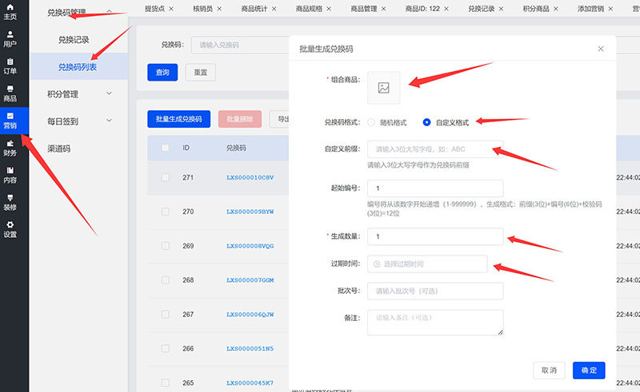Click the 取消 cancel button
Image resolution: width=640 pixels, height=392 pixels.
point(549,370)
